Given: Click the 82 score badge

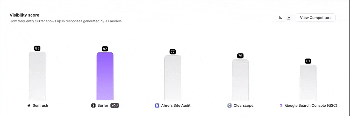Looking at the screenshot, I should [105, 49].
